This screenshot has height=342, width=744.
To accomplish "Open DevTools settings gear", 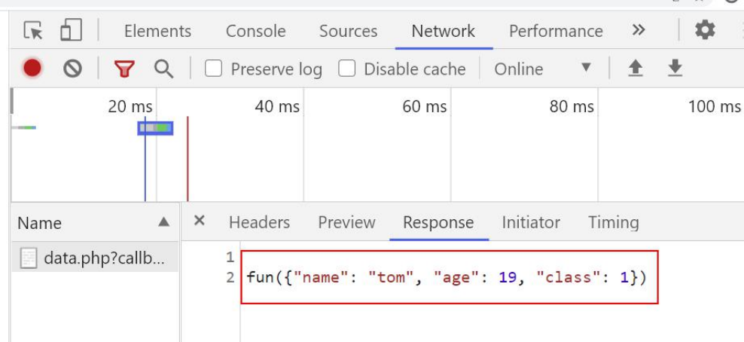I will pos(704,30).
